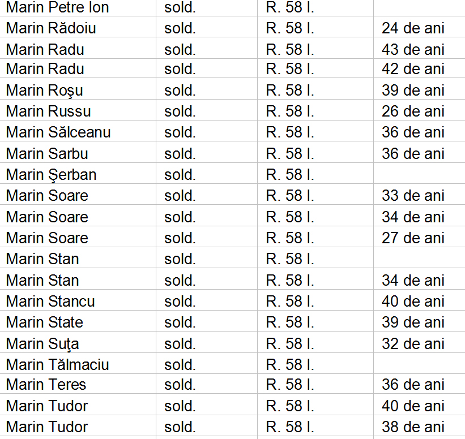Viewport: 465px width, 439px height.
Task: Select the 26 de ani cell
Action: [x=413, y=111]
